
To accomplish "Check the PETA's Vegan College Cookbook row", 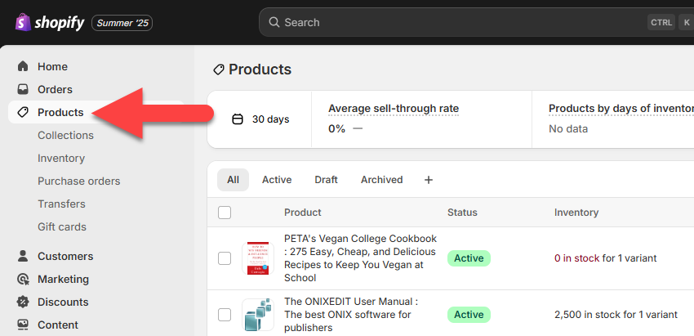I will [x=225, y=258].
